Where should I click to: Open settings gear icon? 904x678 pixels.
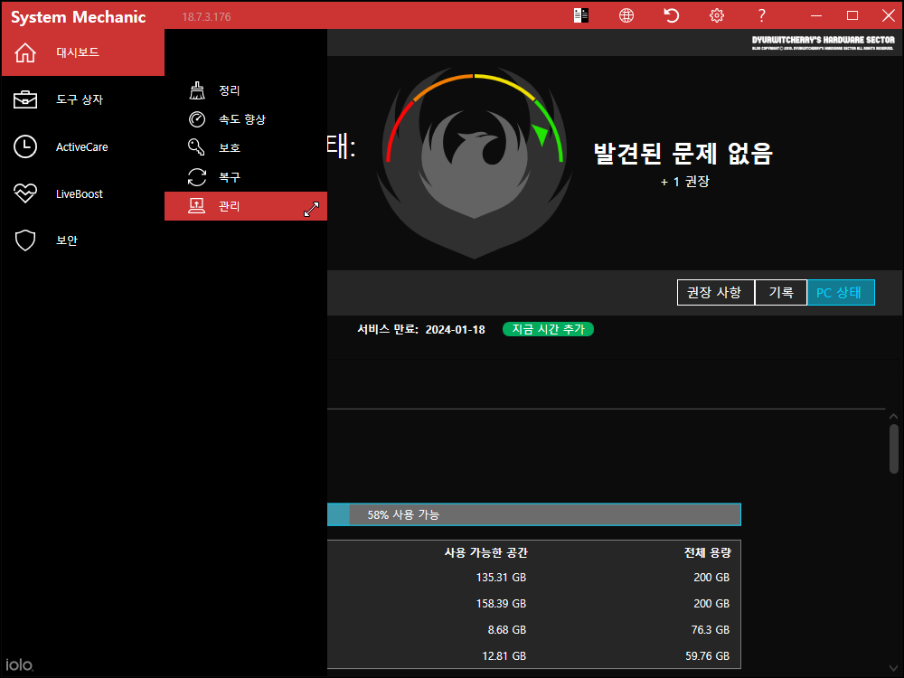coord(717,15)
